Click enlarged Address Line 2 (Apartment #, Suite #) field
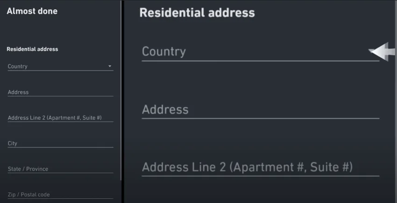Image resolution: width=397 pixels, height=203 pixels. click(x=261, y=167)
